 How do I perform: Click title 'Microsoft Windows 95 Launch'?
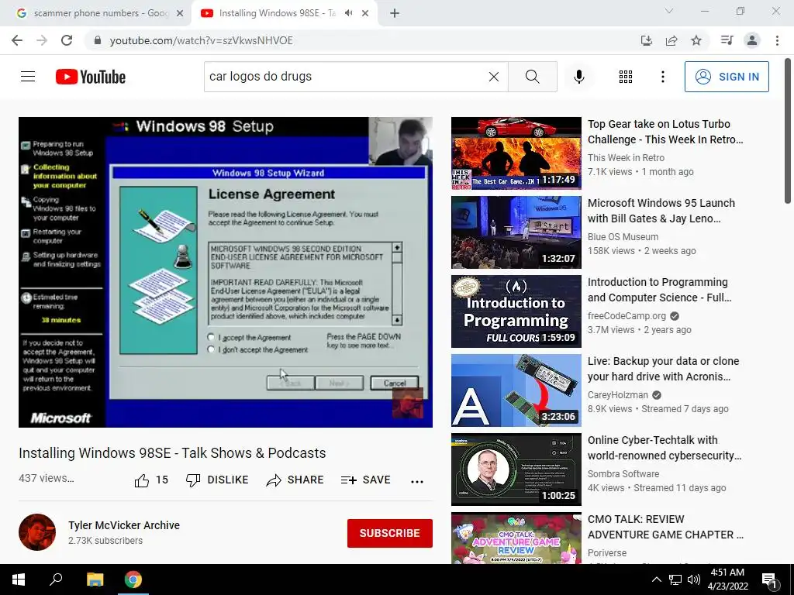[x=661, y=211]
